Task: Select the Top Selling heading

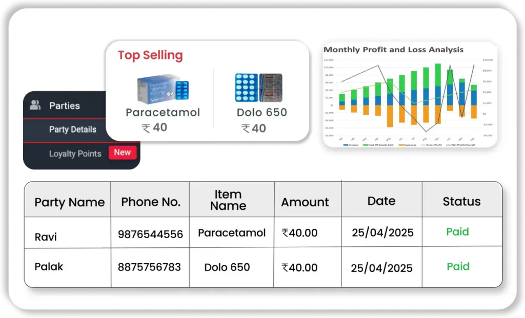Action: pos(150,55)
